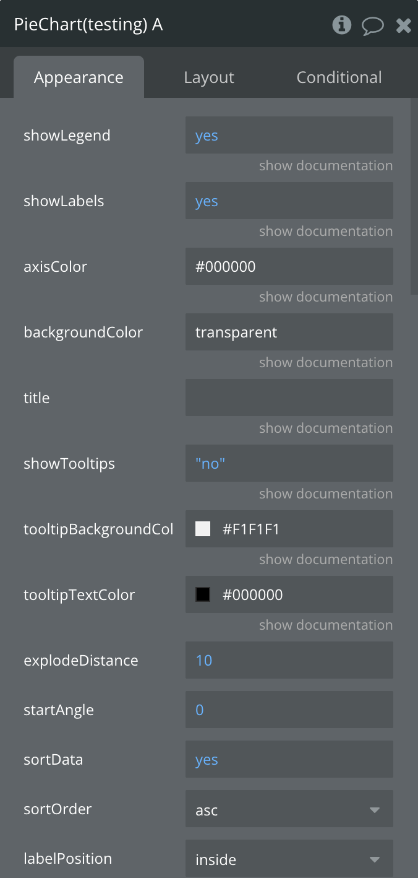Image resolution: width=418 pixels, height=878 pixels.
Task: Show documentation for showTooltips
Action: tap(325, 494)
